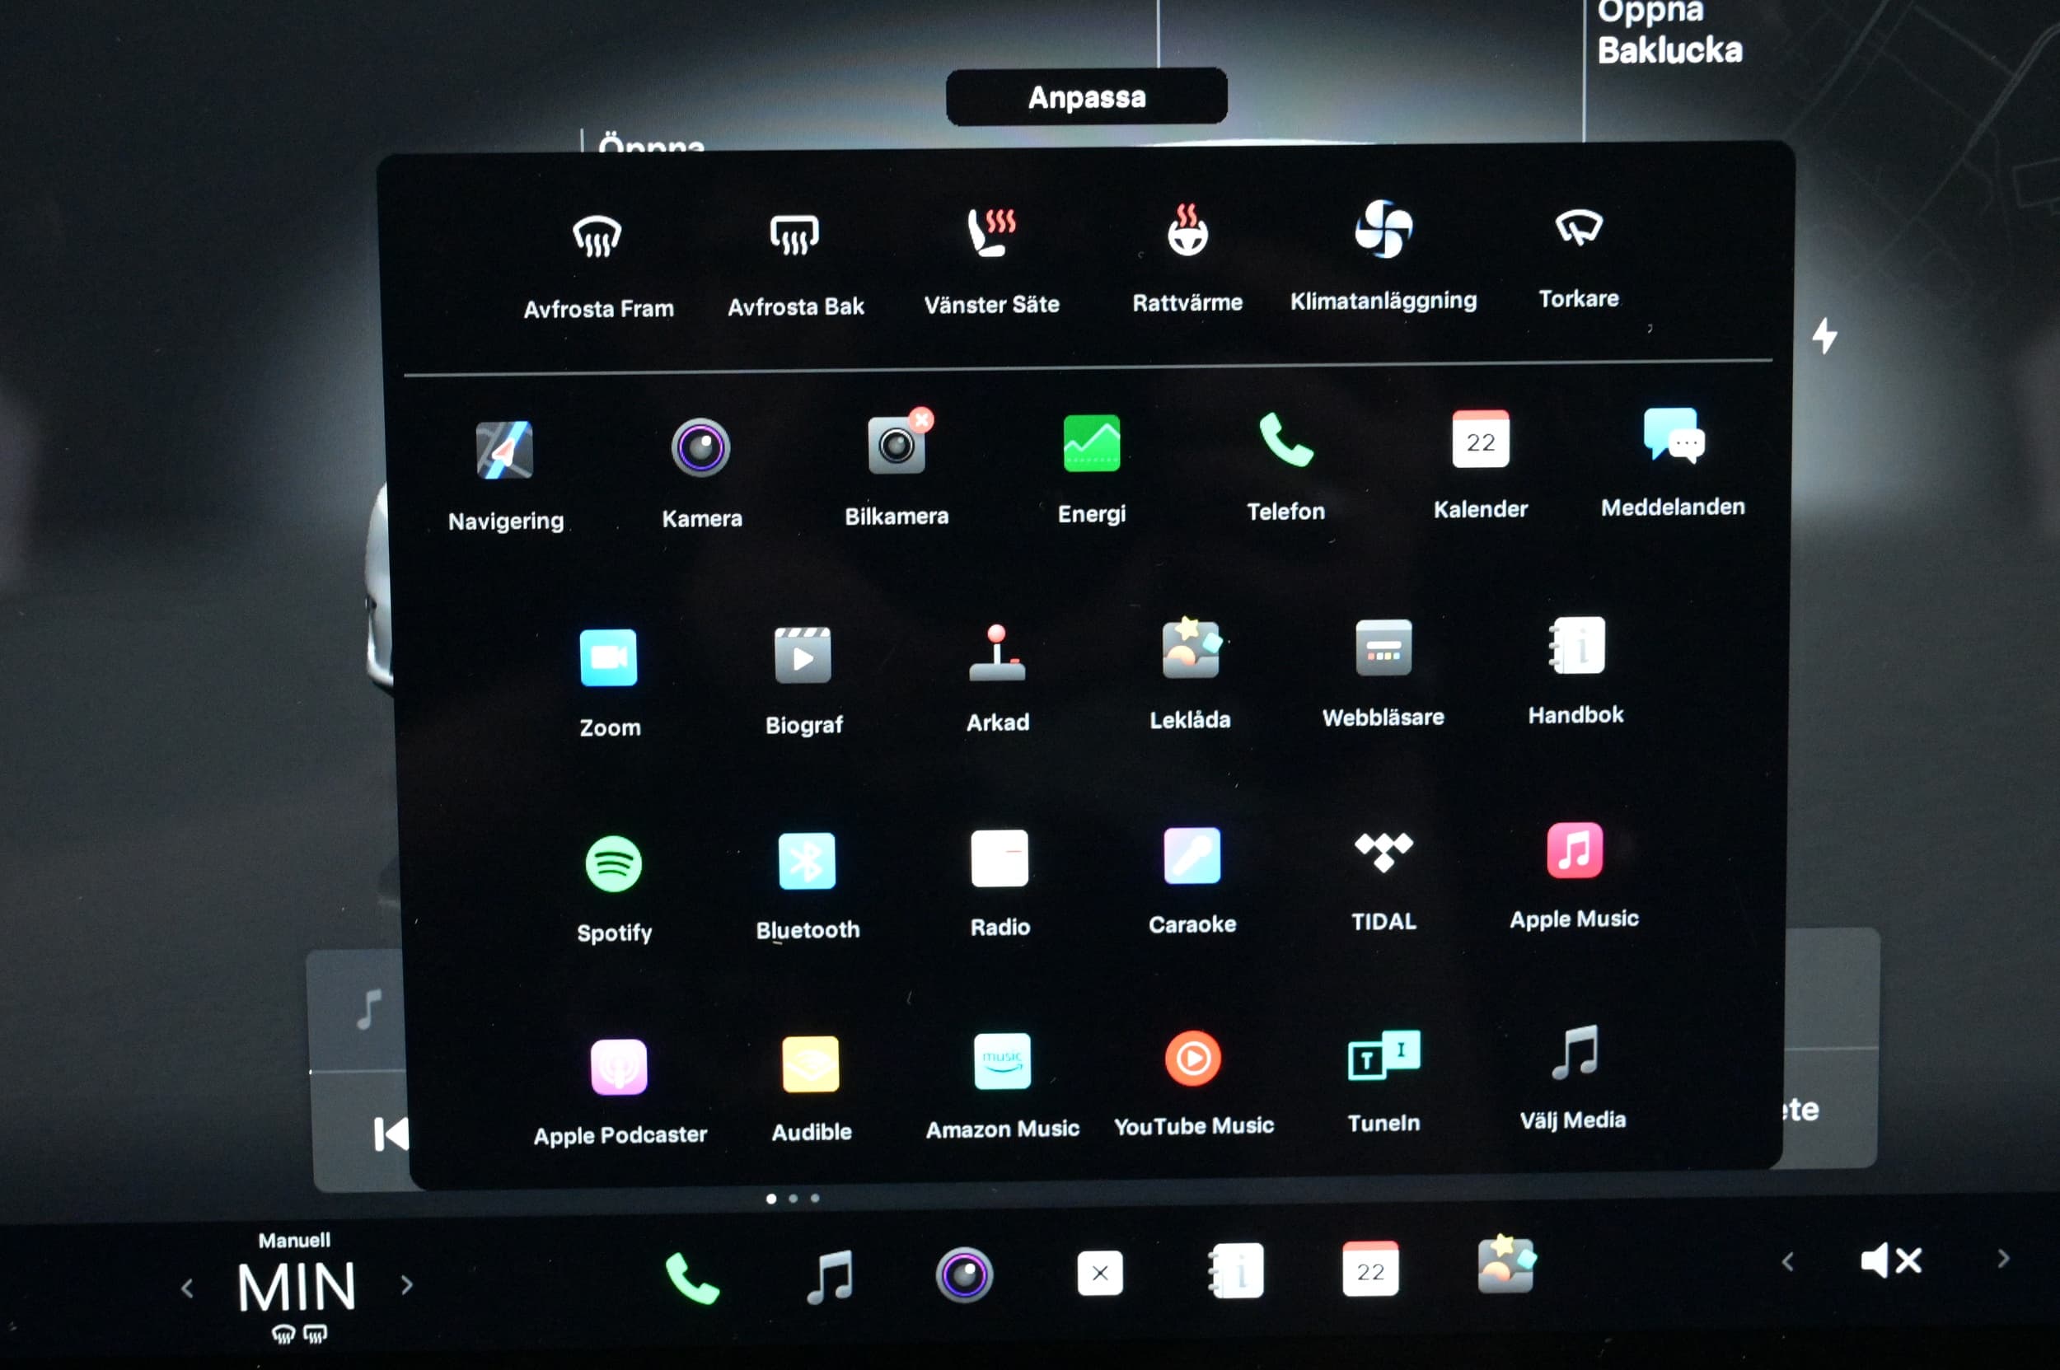This screenshot has height=1370, width=2060.
Task: Toggle the muted volume speaker icon
Action: [1892, 1260]
